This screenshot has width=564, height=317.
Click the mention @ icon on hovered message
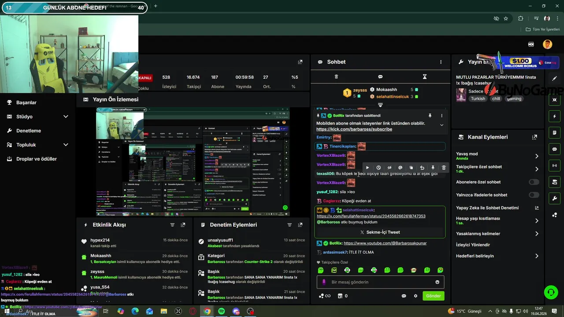pyautogui.click(x=400, y=168)
